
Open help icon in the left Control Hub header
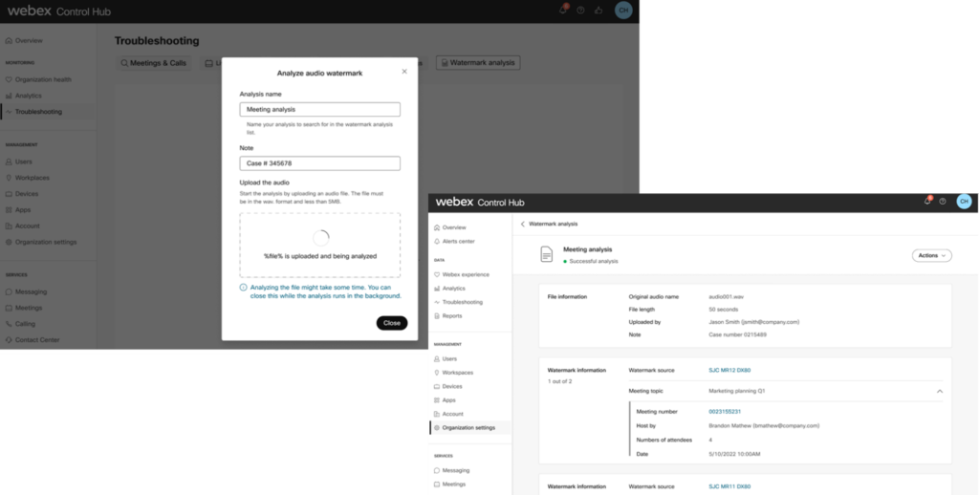(x=580, y=10)
